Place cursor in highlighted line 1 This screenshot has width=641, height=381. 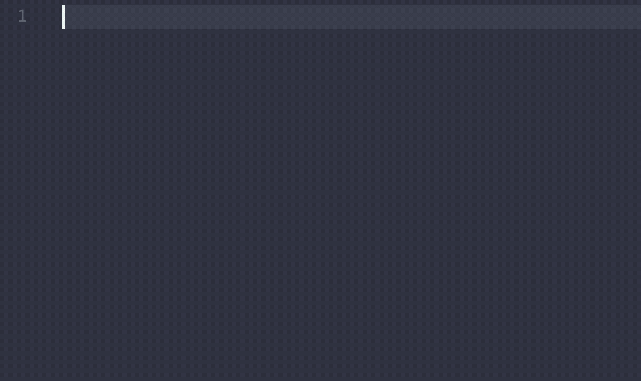tap(352, 17)
